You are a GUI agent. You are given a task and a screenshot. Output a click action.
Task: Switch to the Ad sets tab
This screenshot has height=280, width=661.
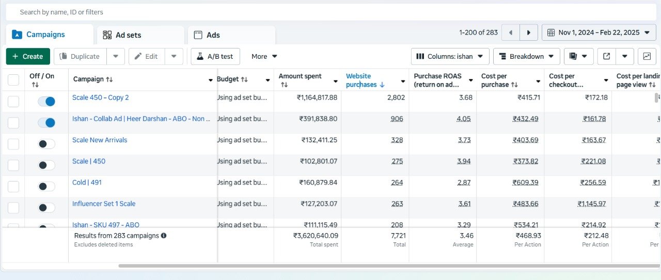point(140,35)
